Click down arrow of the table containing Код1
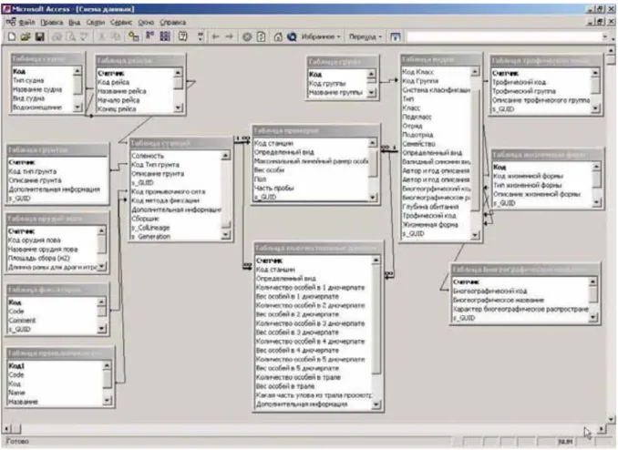618x450 pixels. pyautogui.click(x=107, y=401)
